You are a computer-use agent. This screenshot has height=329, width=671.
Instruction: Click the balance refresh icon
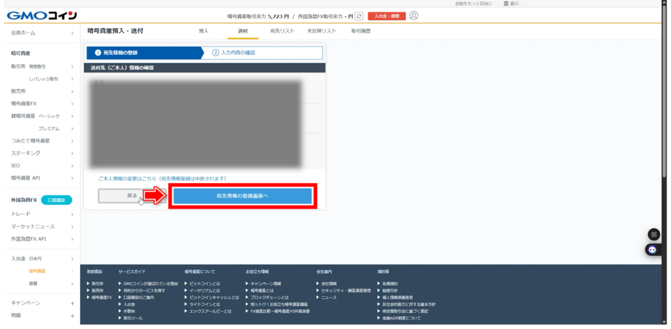(x=359, y=16)
